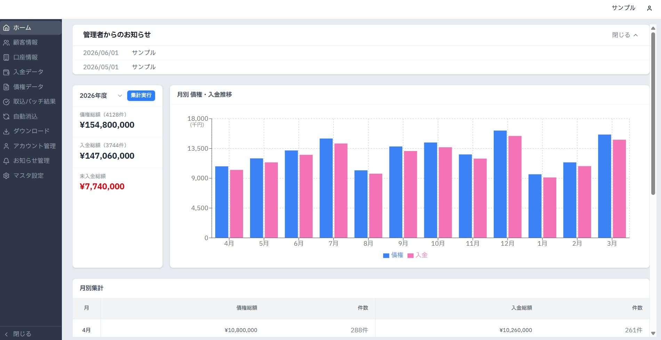Click the ¥10,800,000 cell in 4月 row
This screenshot has height=340, width=661.
[x=241, y=330]
